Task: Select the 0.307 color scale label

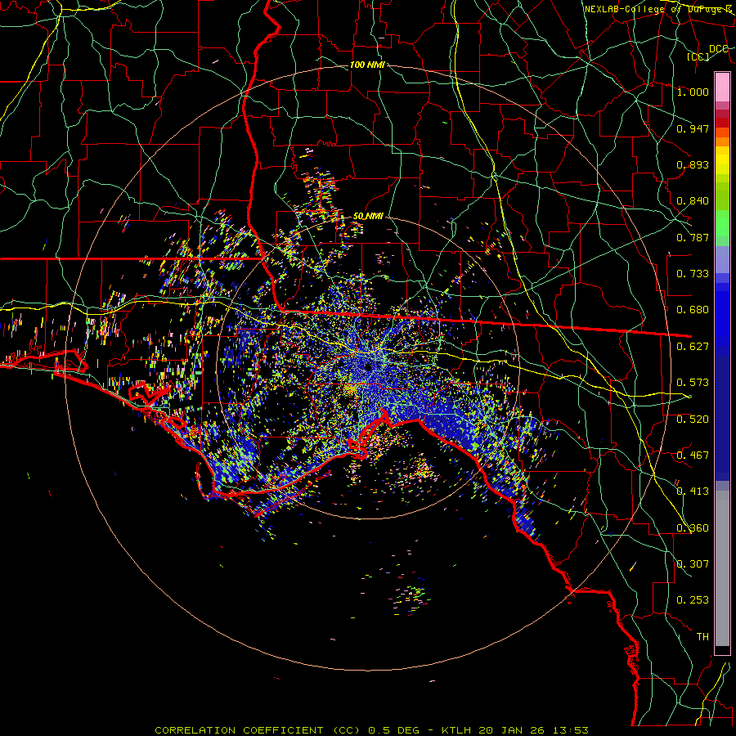Action: click(x=693, y=564)
